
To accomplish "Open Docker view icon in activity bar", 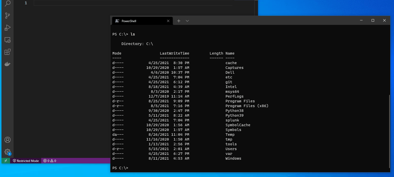I will click(x=8, y=64).
